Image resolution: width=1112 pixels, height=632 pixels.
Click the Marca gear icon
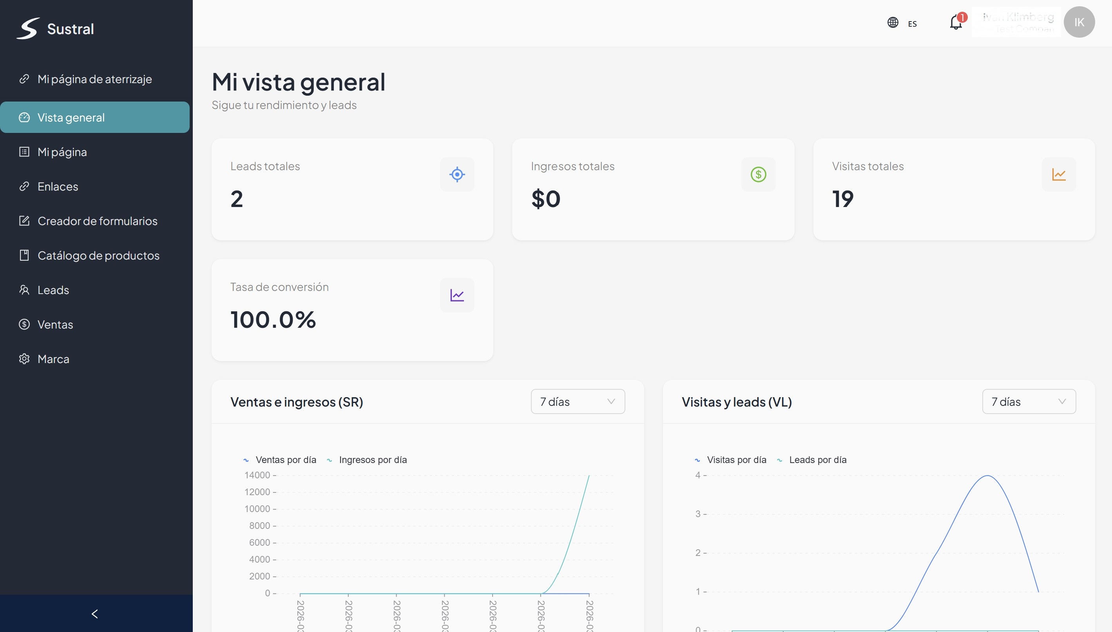pyautogui.click(x=24, y=358)
